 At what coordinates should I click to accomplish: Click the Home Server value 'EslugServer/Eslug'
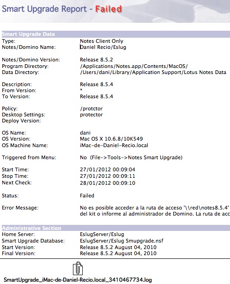(x=102, y=234)
